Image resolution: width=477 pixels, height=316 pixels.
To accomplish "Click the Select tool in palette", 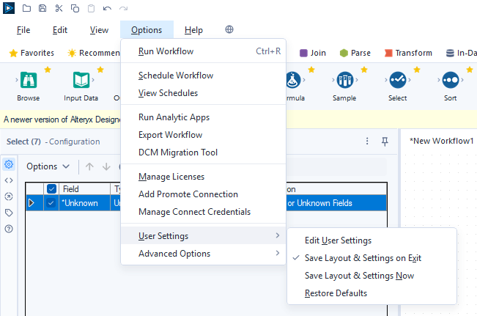I will click(x=398, y=81).
